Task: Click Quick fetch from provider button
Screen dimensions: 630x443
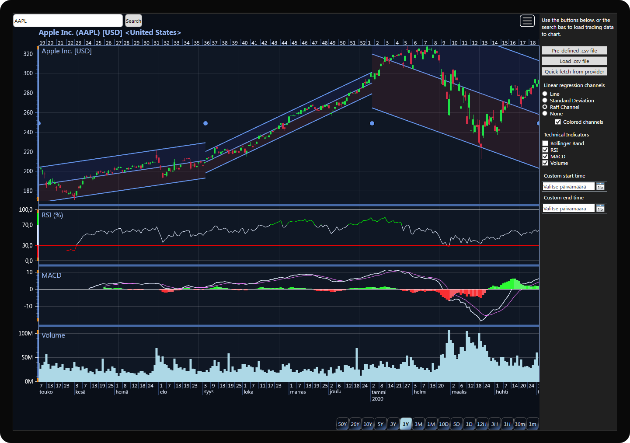Action: (x=574, y=71)
